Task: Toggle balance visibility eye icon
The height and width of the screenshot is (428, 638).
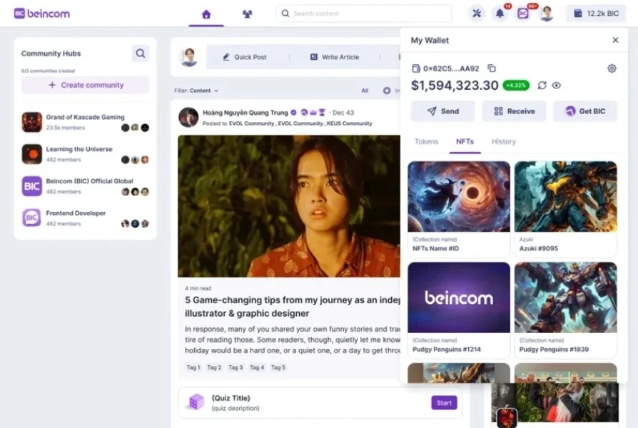Action: click(x=556, y=86)
